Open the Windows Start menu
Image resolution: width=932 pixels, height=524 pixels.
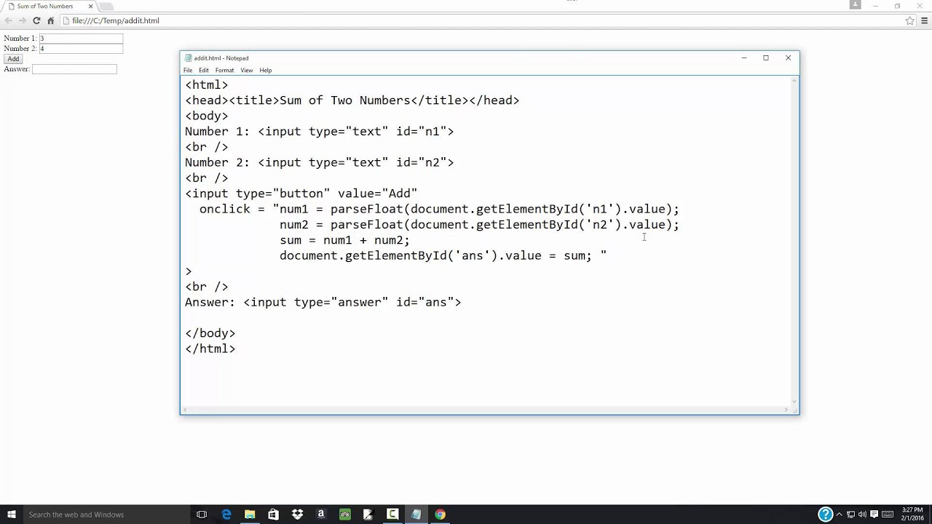click(x=11, y=515)
